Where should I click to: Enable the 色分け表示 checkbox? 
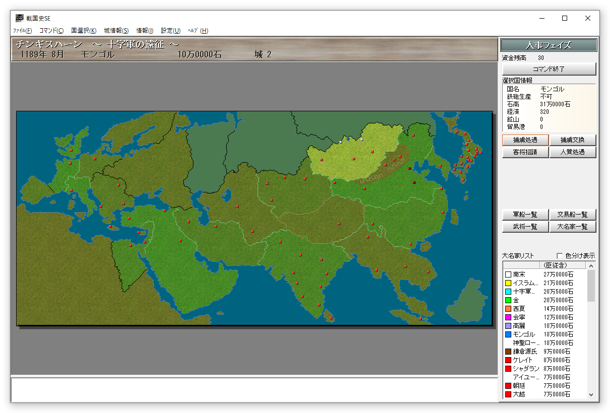coord(559,256)
